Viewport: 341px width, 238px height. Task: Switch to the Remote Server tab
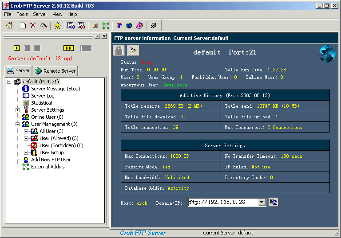pos(55,71)
